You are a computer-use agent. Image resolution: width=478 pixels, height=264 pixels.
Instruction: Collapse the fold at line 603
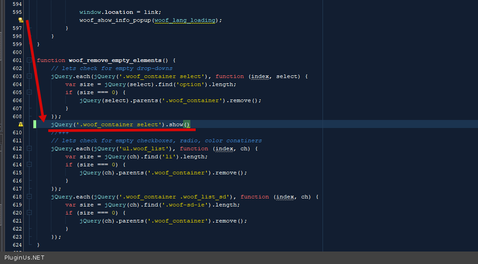coord(29,76)
